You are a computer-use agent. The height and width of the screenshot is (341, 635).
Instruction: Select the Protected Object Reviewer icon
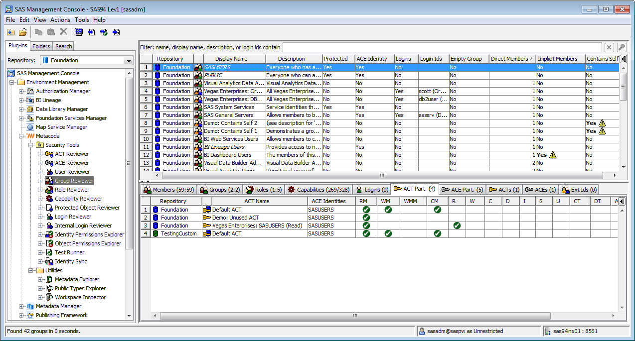coord(49,208)
